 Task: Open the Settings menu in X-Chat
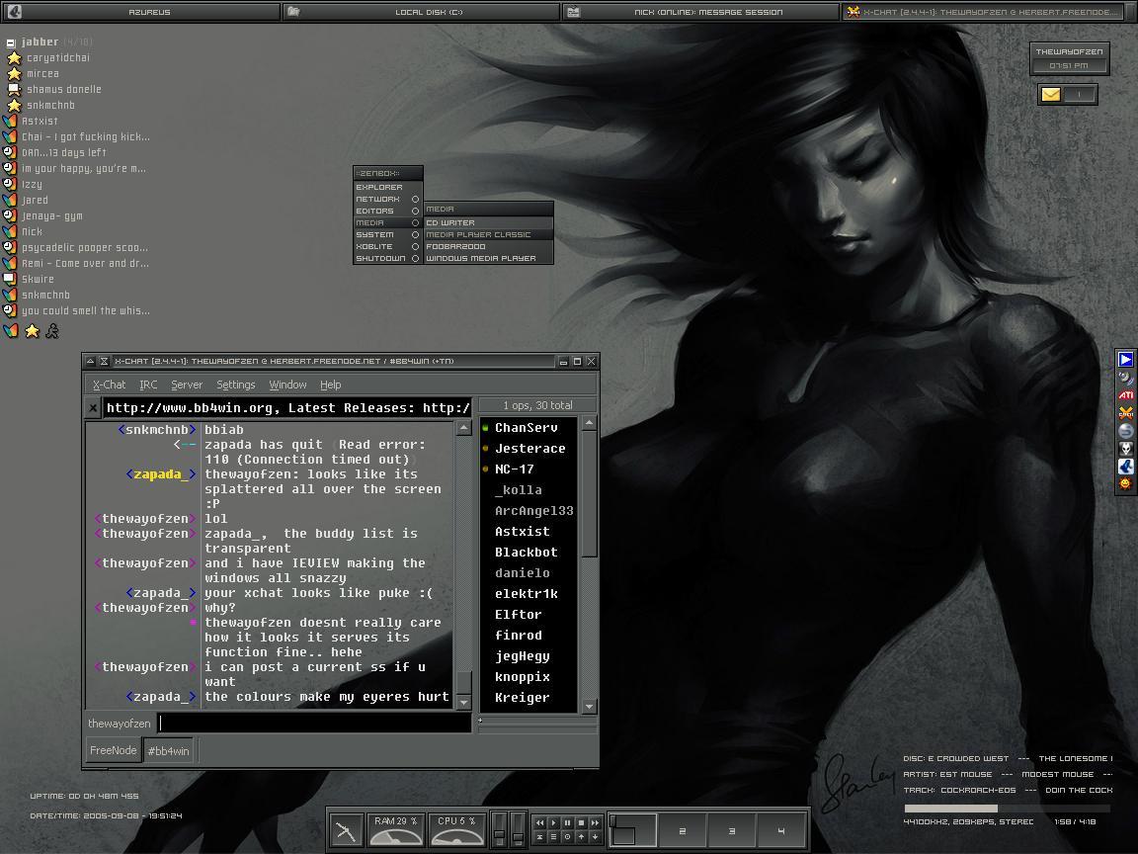point(235,384)
